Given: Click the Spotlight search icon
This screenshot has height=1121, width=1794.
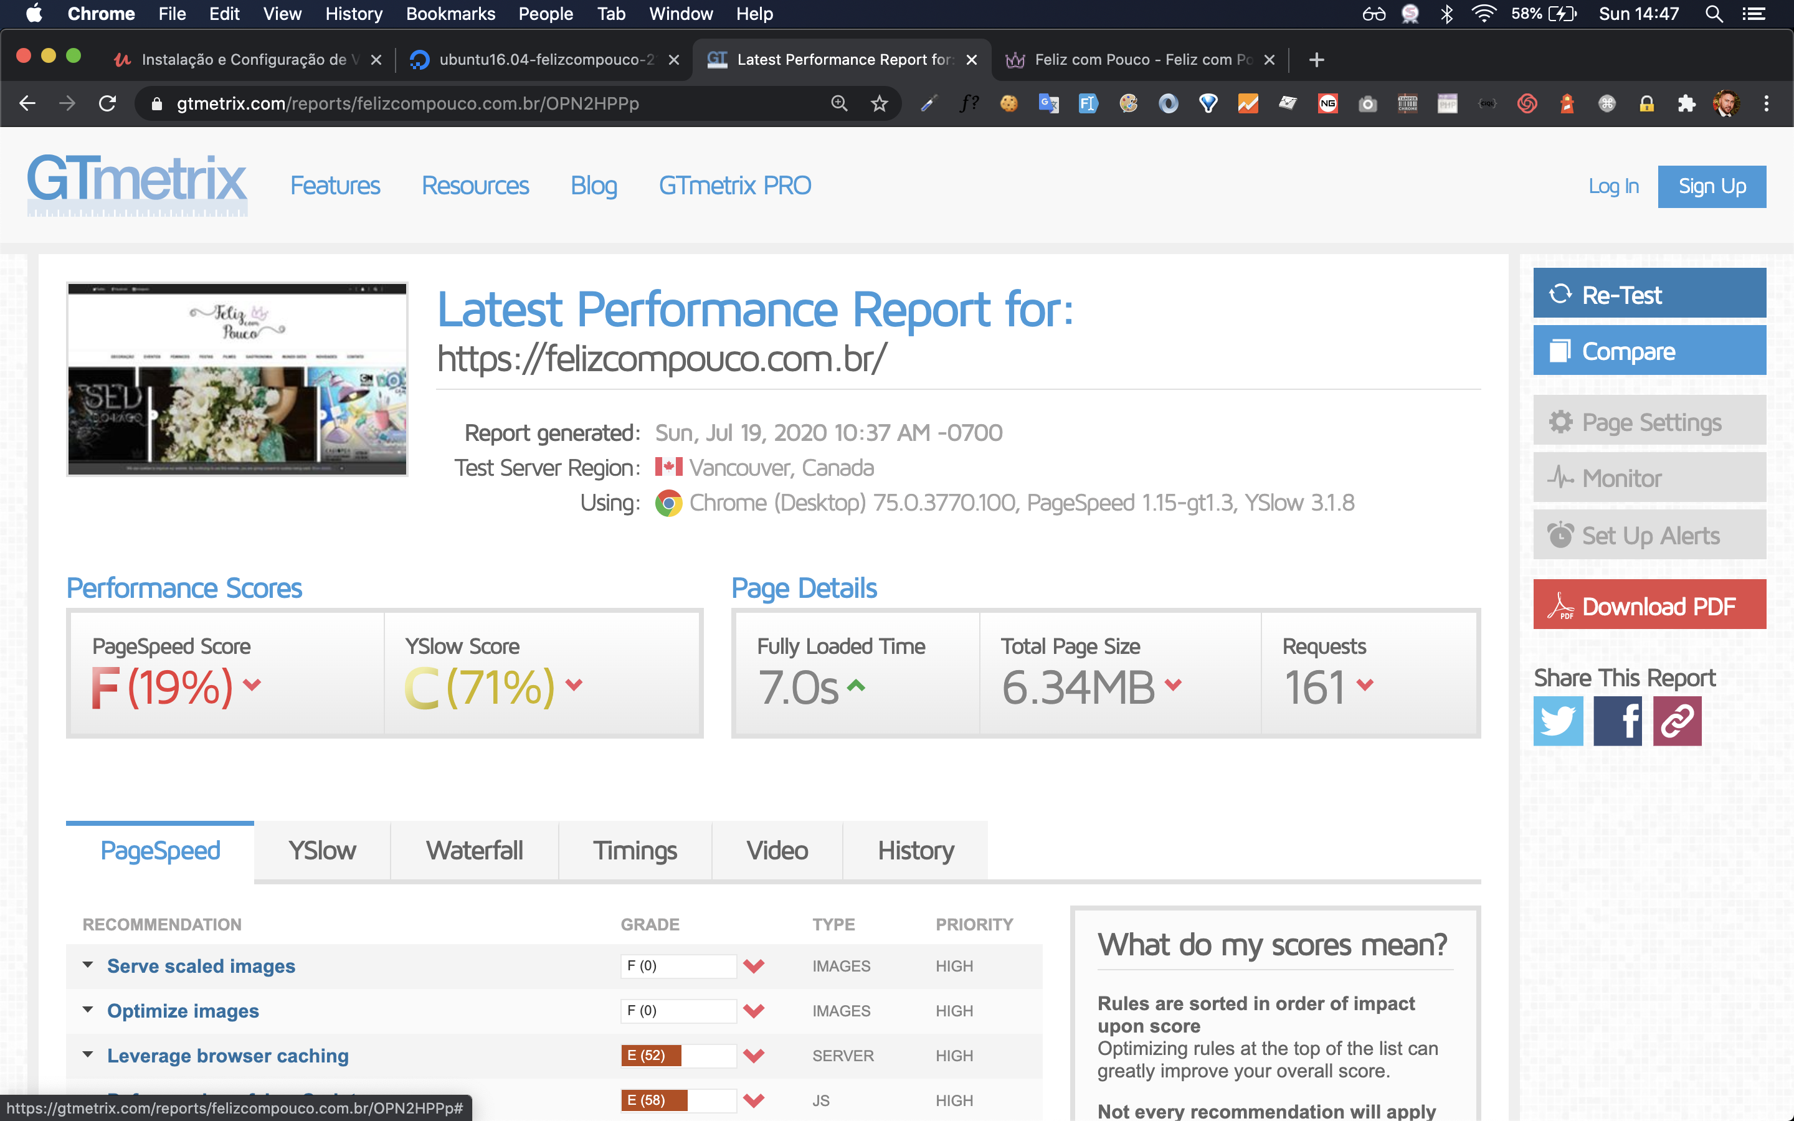Looking at the screenshot, I should [1714, 13].
